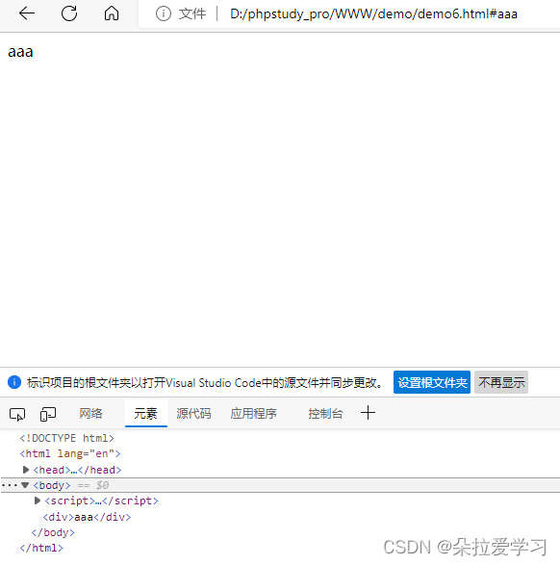Go back using the browser back arrow
The height and width of the screenshot is (565, 560).
(27, 13)
